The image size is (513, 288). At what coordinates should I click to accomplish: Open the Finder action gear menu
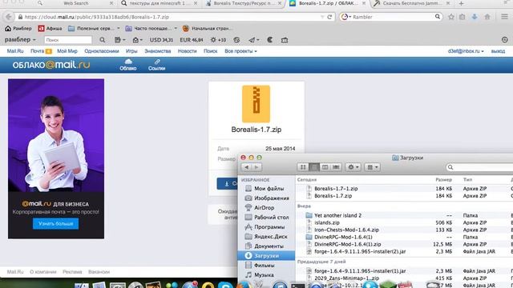[353, 167]
